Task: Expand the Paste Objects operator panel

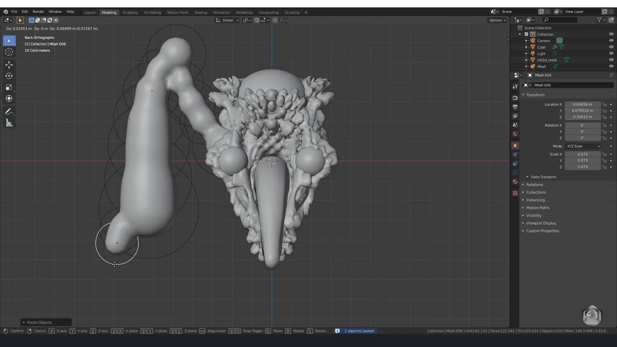Action: (24, 322)
